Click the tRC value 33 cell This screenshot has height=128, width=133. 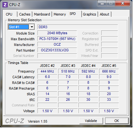click(x=109, y=99)
